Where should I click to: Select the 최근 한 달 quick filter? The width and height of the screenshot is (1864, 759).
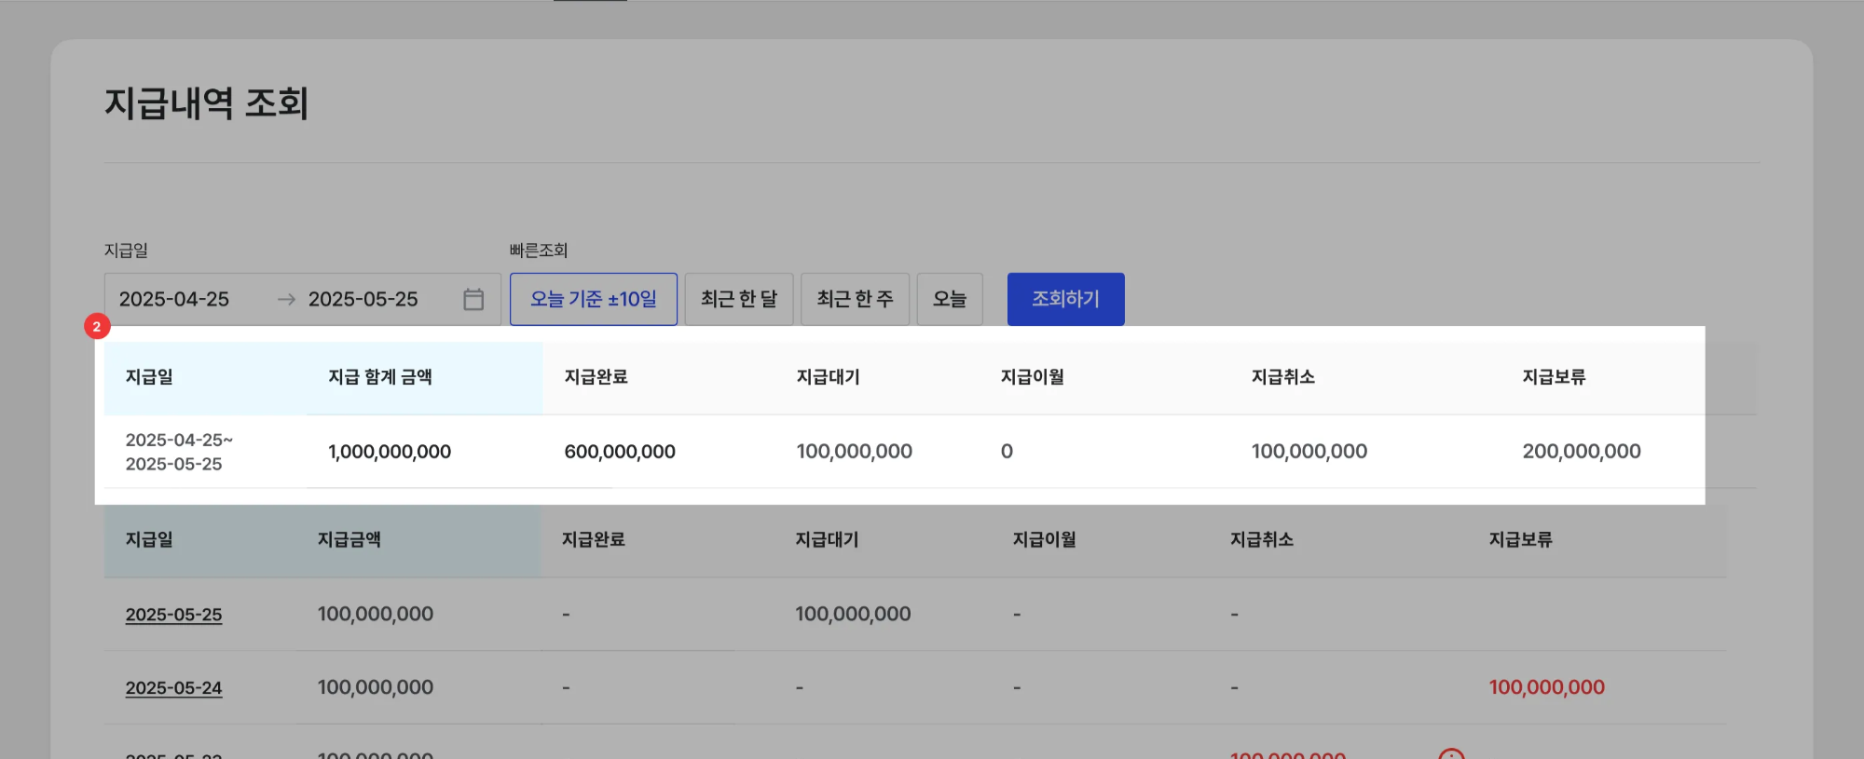pyautogui.click(x=739, y=299)
